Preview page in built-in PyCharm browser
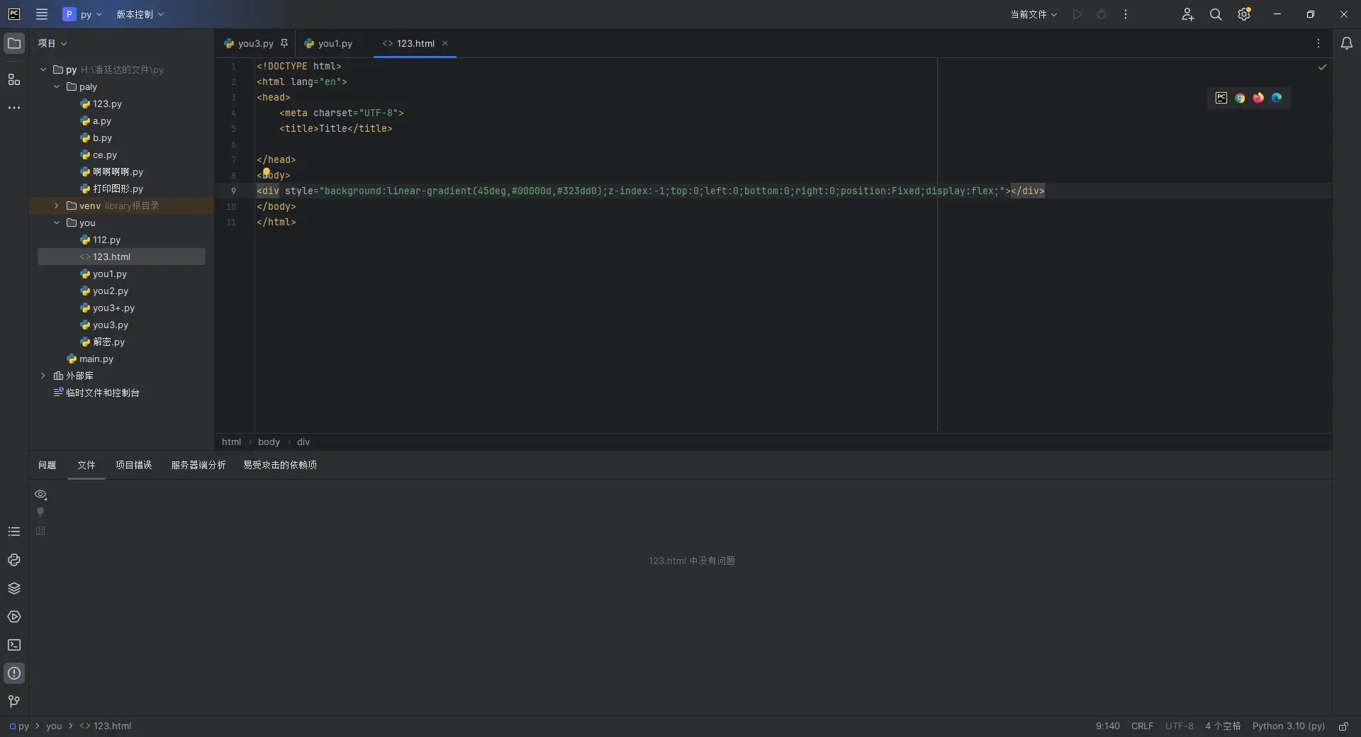This screenshot has height=737, width=1361. coord(1221,98)
